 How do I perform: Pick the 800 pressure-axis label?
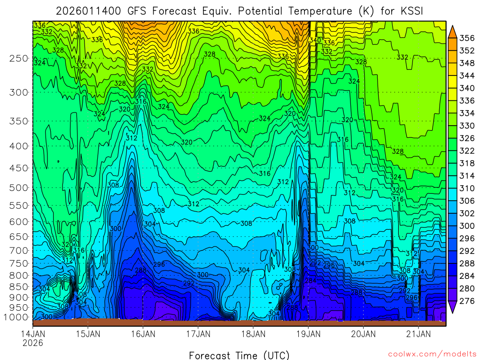click(x=19, y=275)
